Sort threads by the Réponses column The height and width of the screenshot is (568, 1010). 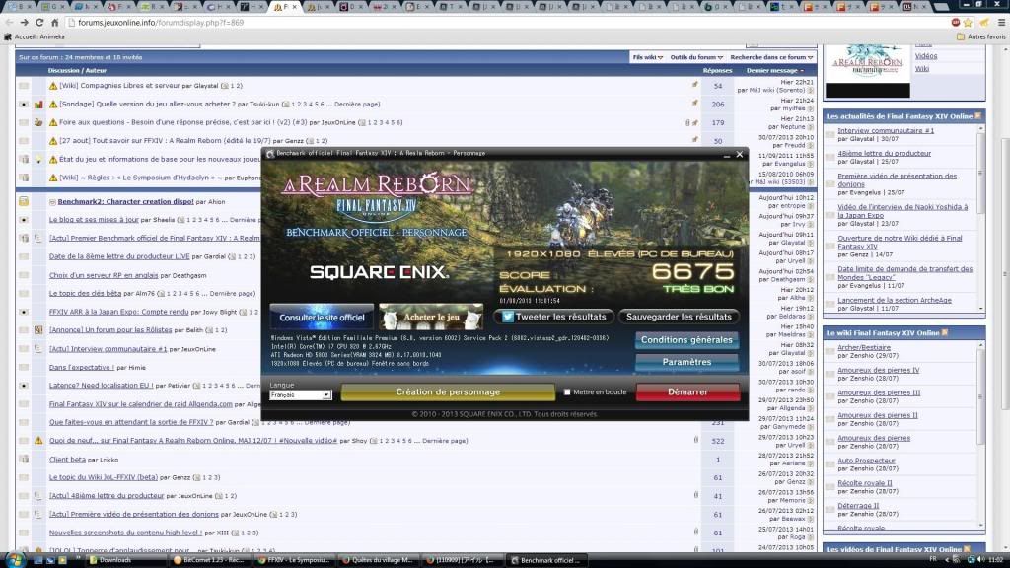click(x=718, y=71)
